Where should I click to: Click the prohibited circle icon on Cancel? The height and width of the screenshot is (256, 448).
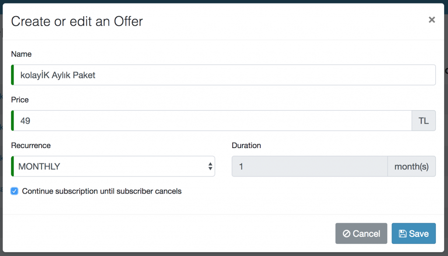coord(346,233)
